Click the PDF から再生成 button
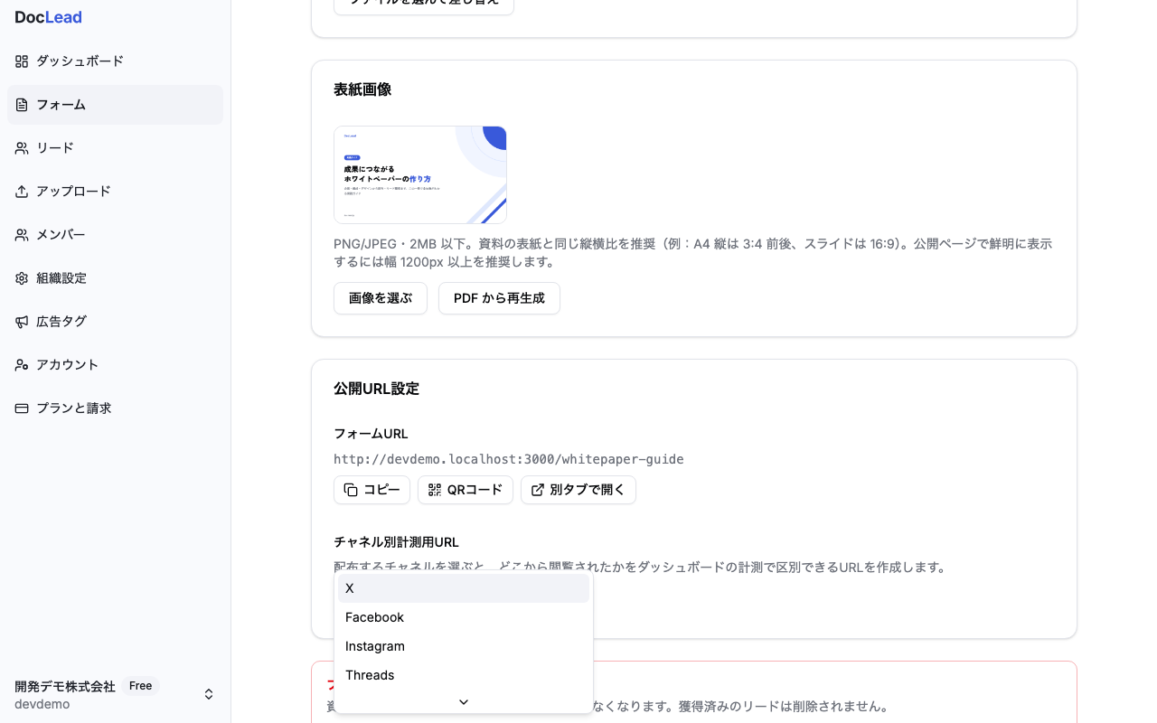 [499, 298]
